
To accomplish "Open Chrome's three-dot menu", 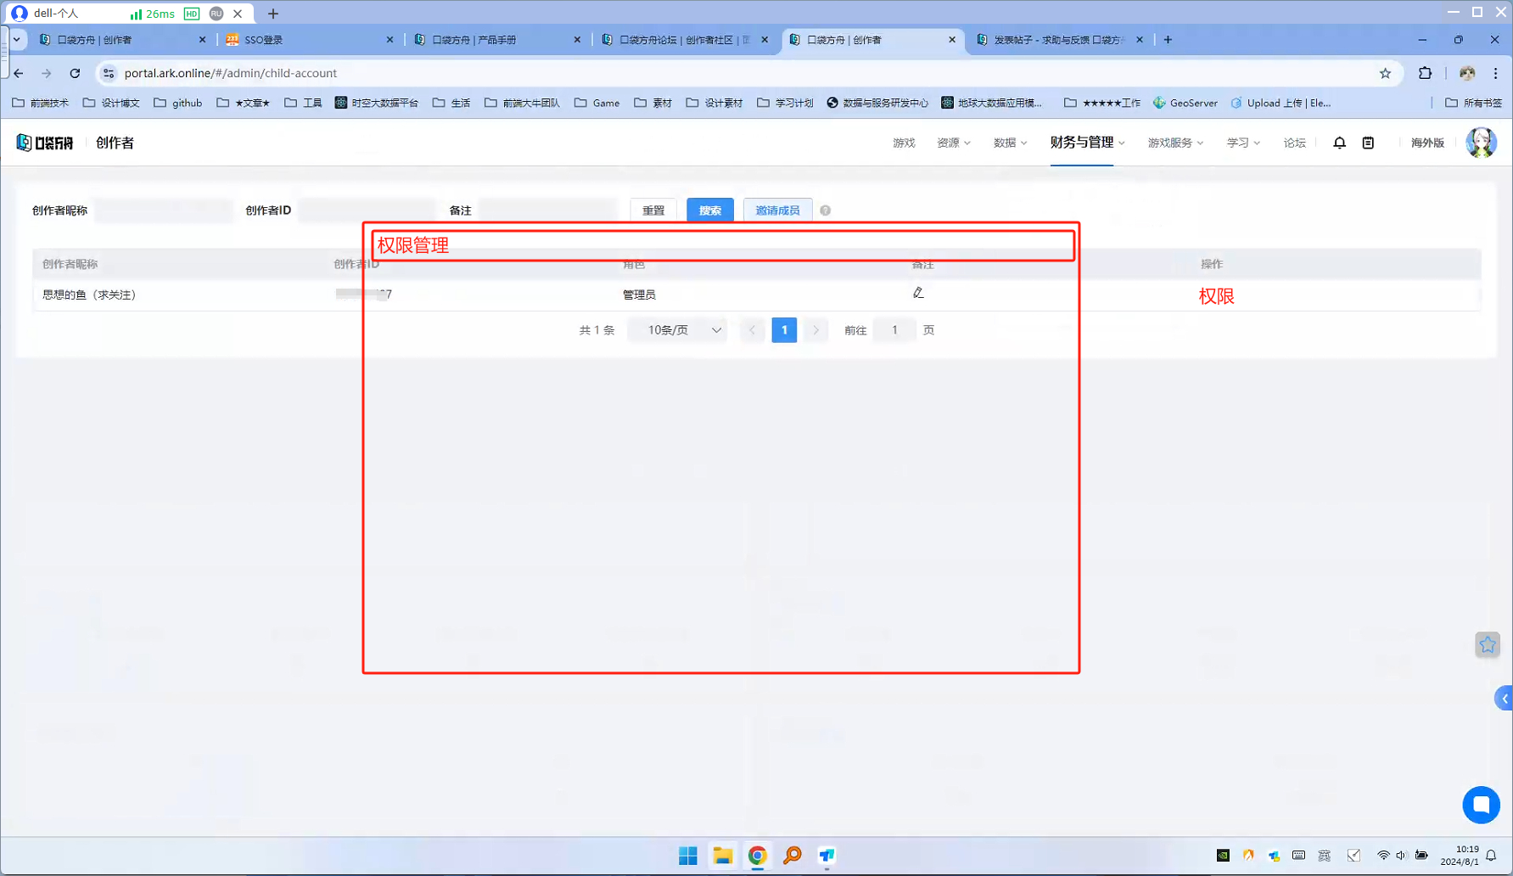I will pos(1496,73).
